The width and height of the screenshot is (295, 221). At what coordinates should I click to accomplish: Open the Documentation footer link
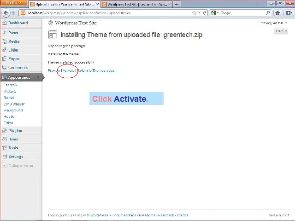coord(124,215)
